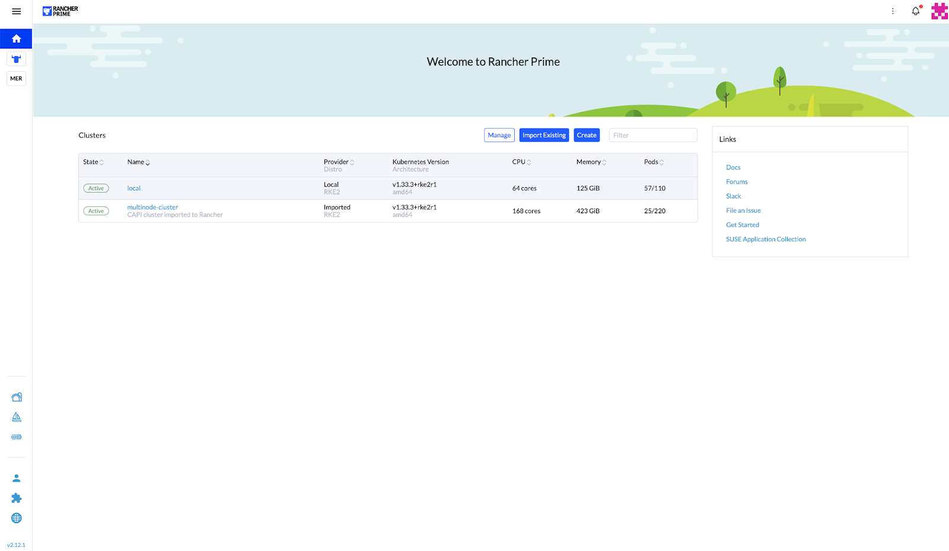Screen dimensions: 949x551
Task: Click the Manage clusters button
Action: point(499,136)
